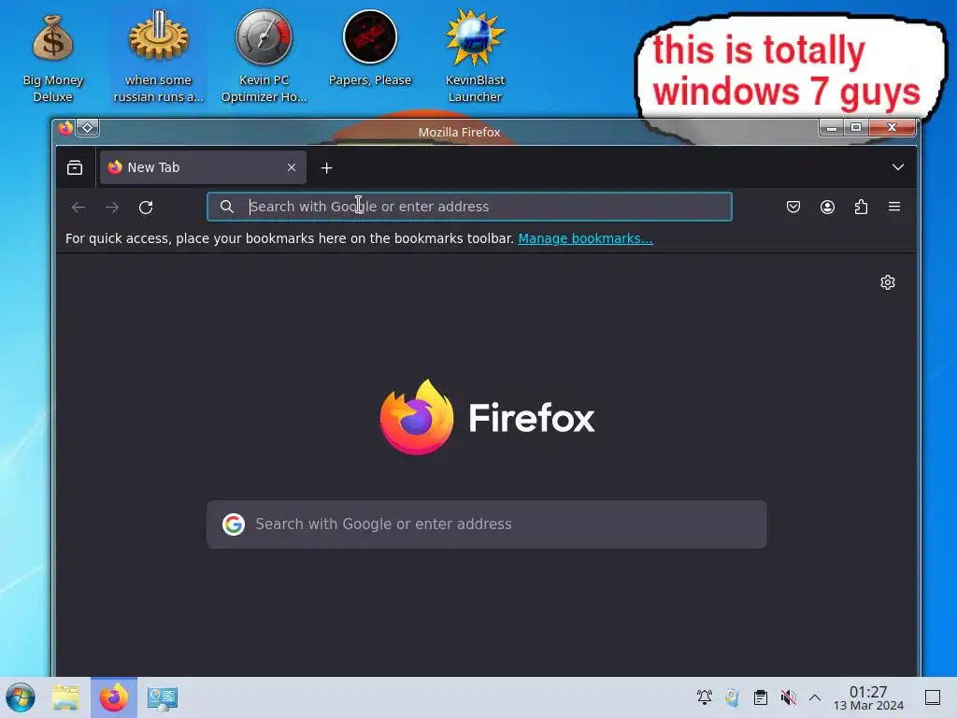Screen dimensions: 957x718
Task: Expand the list all tabs chevron
Action: point(897,167)
